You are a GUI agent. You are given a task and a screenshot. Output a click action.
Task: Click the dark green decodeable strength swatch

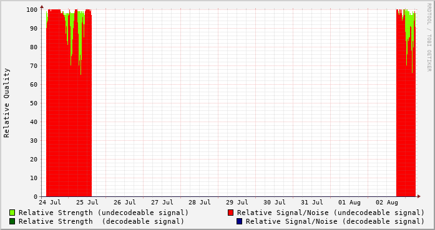pyautogui.click(x=12, y=221)
